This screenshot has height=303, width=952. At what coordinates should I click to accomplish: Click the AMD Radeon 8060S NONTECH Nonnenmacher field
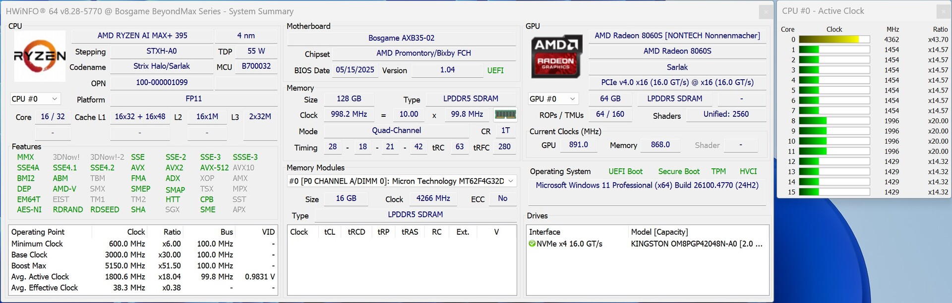677,36
